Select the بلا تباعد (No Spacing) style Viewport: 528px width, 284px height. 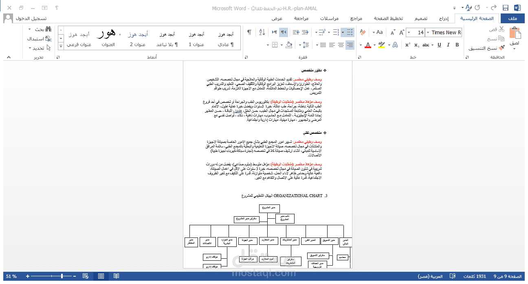[167, 39]
